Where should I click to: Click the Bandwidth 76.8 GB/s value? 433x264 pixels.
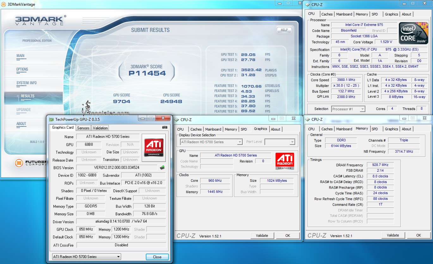149,214
